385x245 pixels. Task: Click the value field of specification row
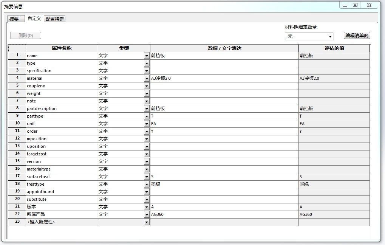click(224, 71)
